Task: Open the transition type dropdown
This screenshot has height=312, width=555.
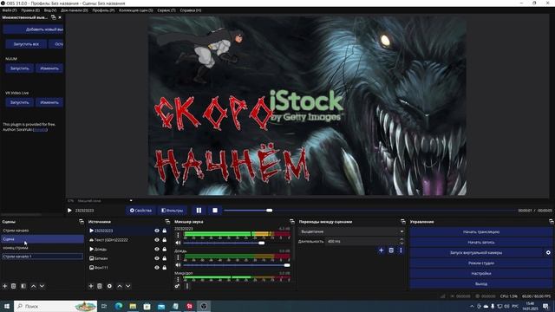Action: click(351, 231)
